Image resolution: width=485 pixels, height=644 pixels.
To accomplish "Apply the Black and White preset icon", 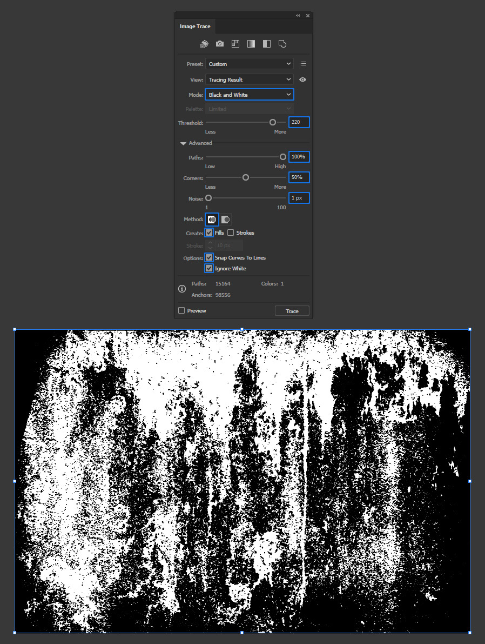I will tap(267, 44).
